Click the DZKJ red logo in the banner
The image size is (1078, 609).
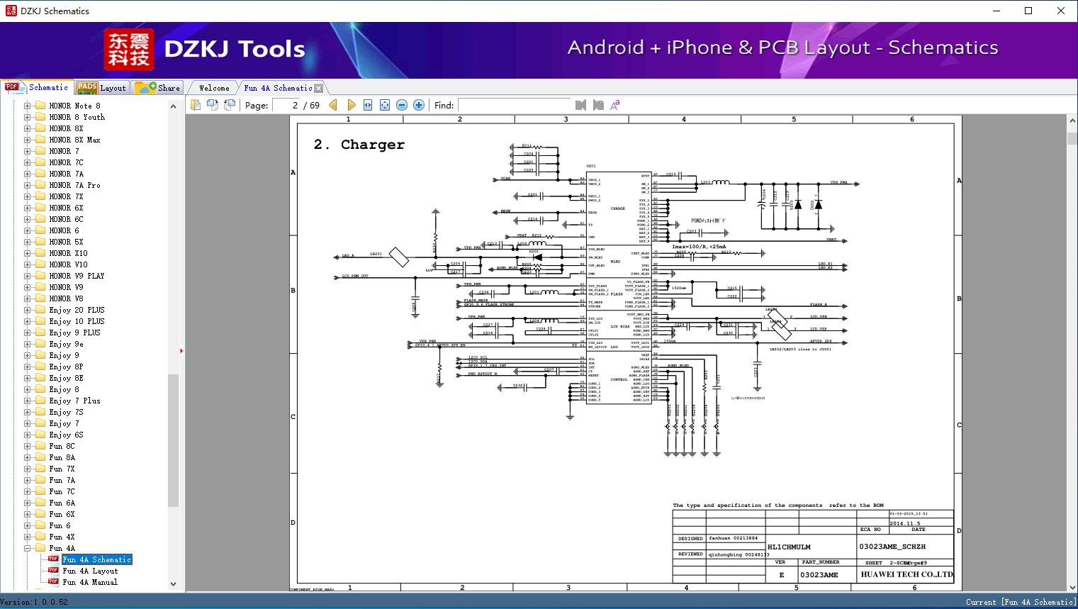coord(129,50)
